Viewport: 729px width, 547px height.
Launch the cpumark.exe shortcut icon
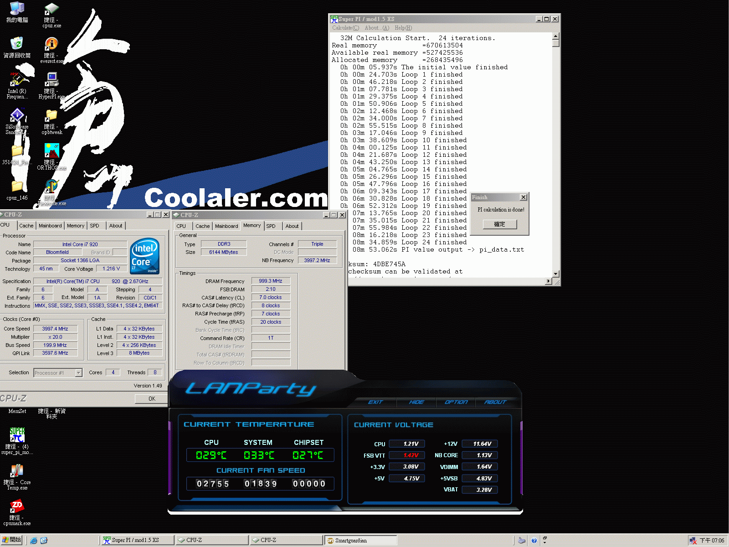pyautogui.click(x=17, y=512)
